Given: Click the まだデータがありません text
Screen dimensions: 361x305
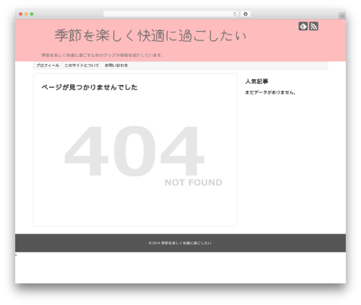Looking at the screenshot, I should (270, 92).
